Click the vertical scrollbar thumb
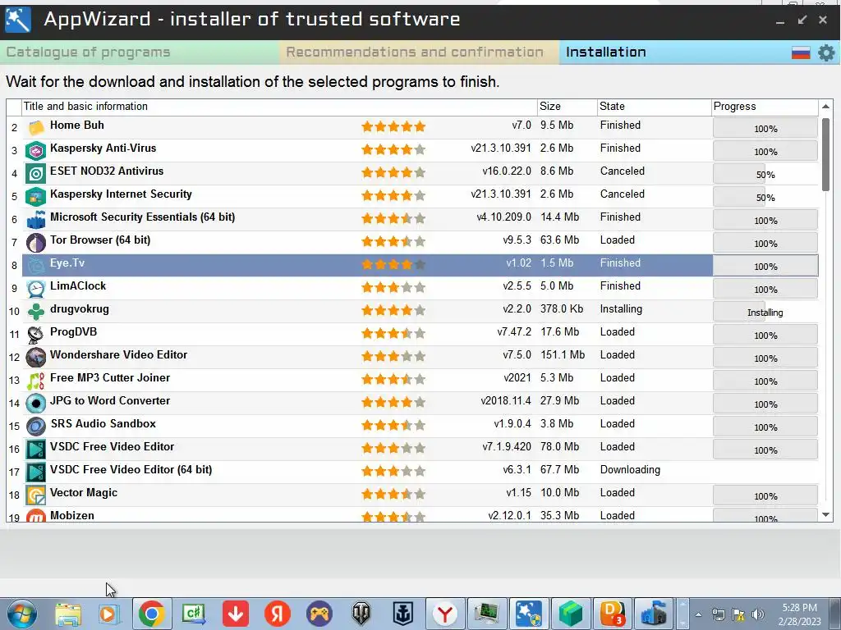 [x=826, y=154]
